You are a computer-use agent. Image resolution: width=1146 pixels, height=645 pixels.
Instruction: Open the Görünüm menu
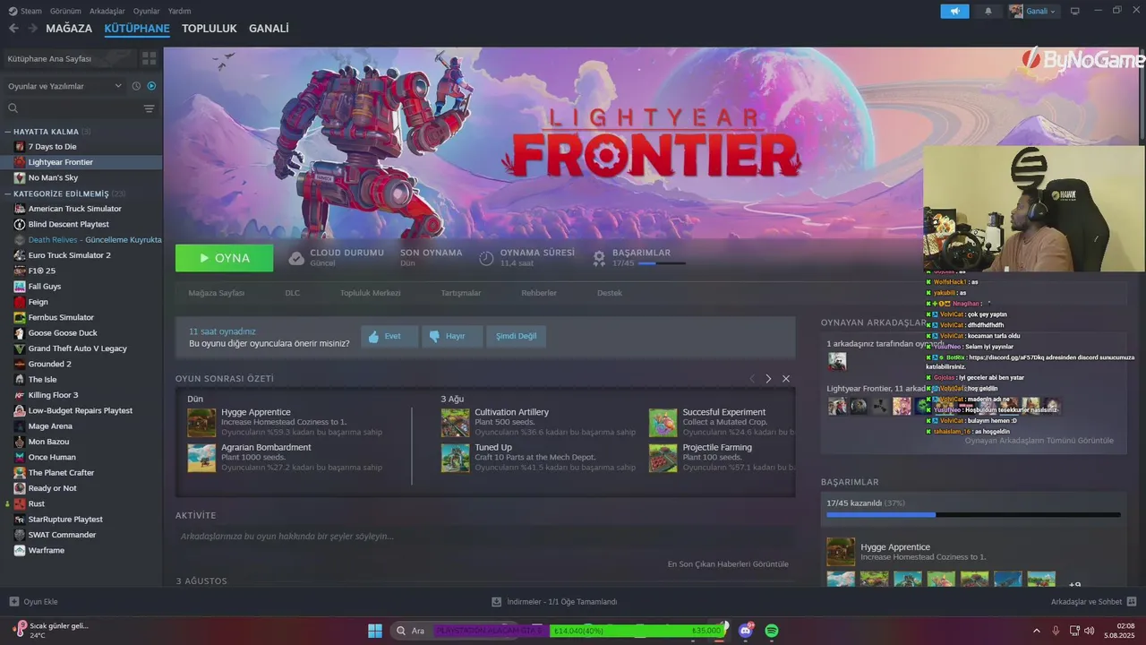[x=65, y=11]
